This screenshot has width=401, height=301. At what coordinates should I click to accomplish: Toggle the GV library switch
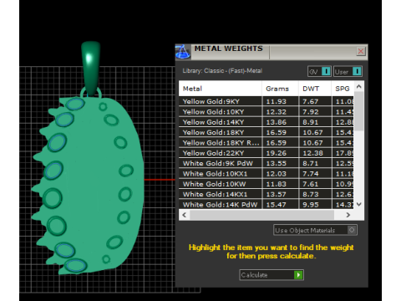(x=319, y=72)
